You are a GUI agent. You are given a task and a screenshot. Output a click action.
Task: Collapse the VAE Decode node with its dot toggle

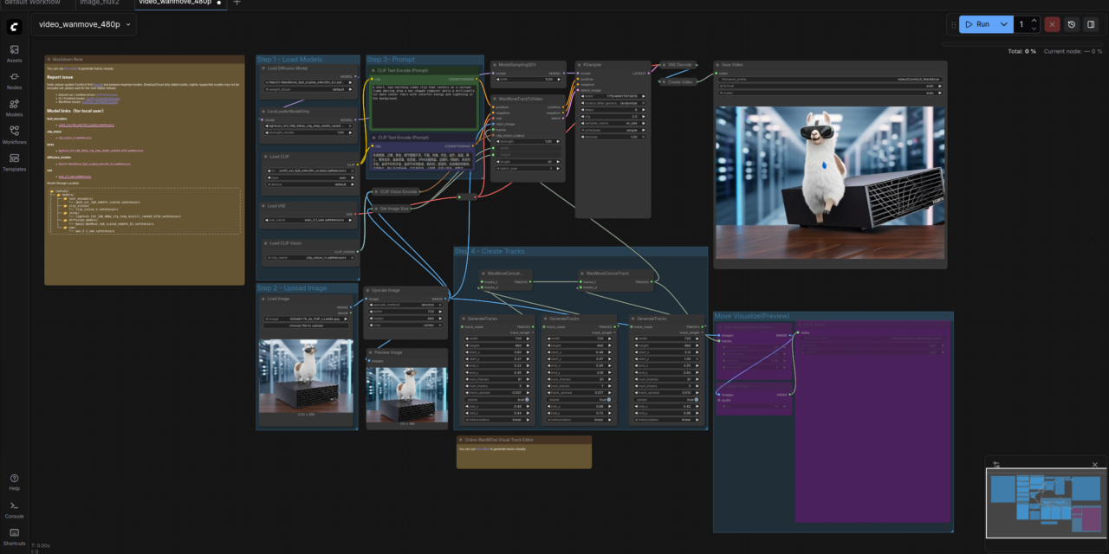tap(664, 65)
